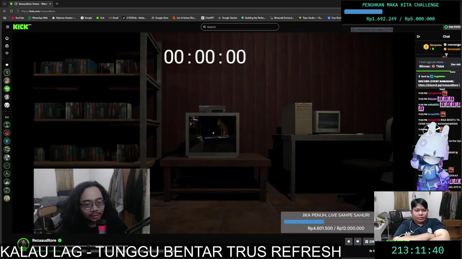The width and height of the screenshot is (462, 259).
Task: Click the filled heart followed-channels icon
Action: tap(7, 65)
